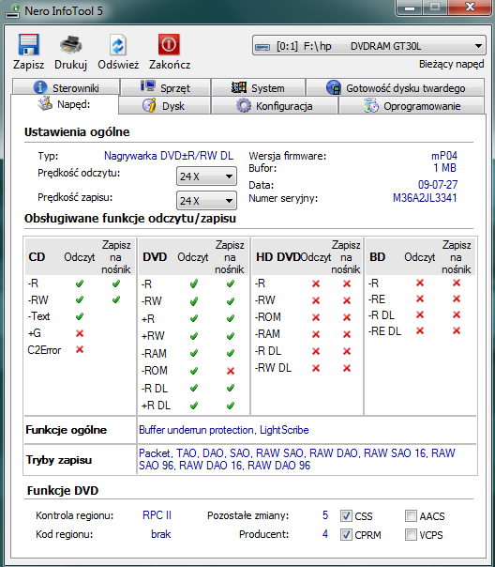This screenshot has height=567, width=495.
Task: Click the HD DVD -RAM write red X
Action: click(347, 334)
